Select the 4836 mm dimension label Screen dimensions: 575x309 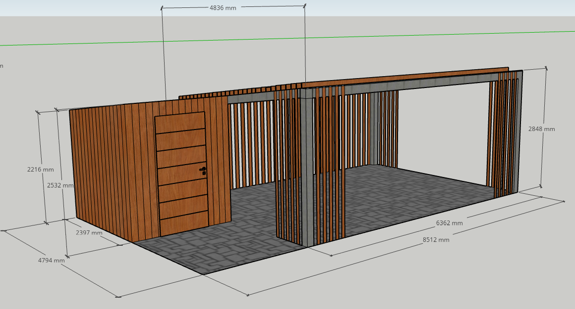(223, 8)
